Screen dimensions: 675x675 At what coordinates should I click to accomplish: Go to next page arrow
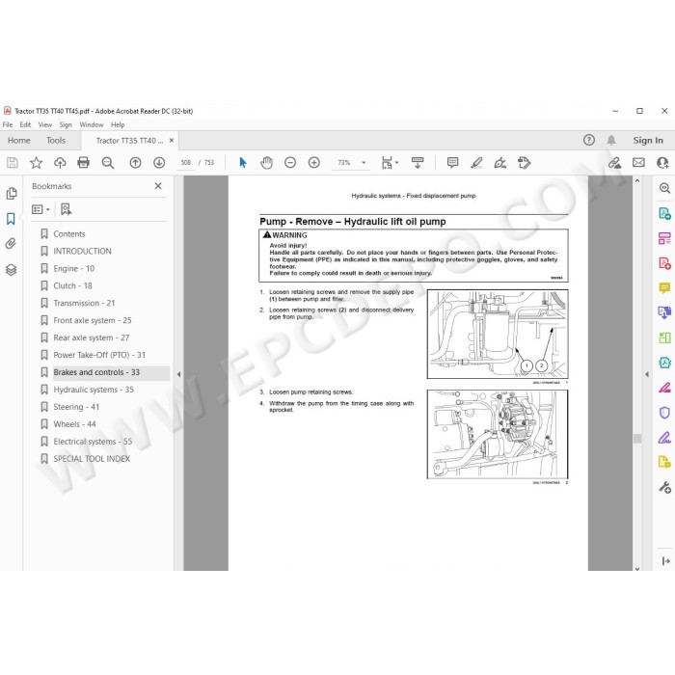(159, 163)
